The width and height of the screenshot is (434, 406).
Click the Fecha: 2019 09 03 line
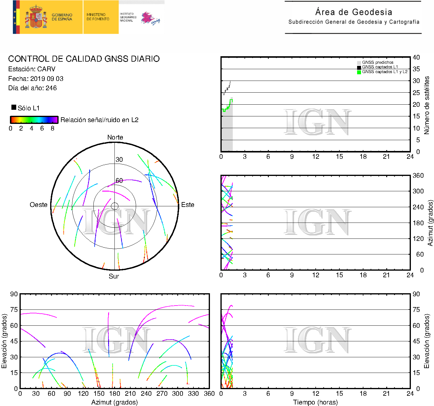click(x=36, y=78)
